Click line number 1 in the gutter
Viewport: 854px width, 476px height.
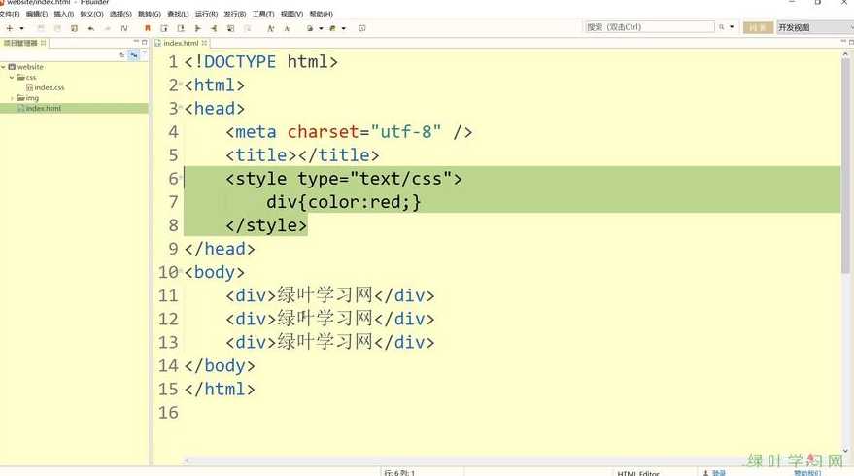click(173, 62)
